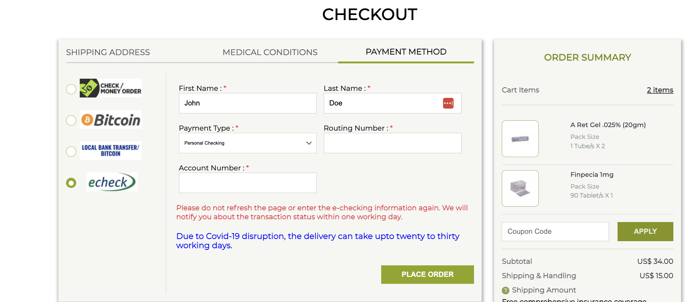Screen dimensions: 696x302
Task: Go to the Medical Conditions tab
Action: point(270,52)
